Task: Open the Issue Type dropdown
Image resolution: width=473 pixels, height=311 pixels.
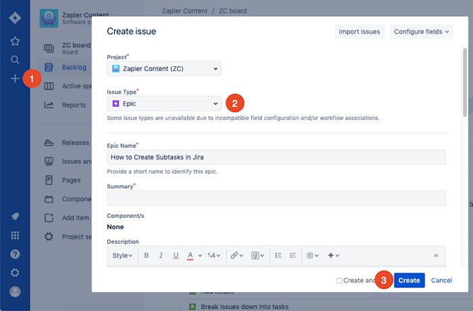Action: click(164, 104)
